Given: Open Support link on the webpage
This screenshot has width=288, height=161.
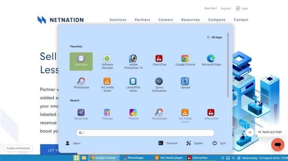Looking at the screenshot, I should click(226, 9).
